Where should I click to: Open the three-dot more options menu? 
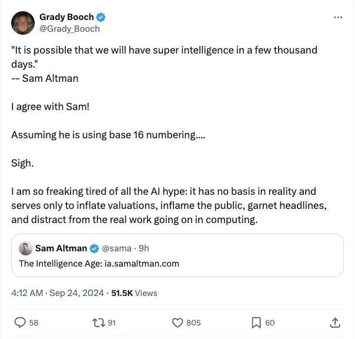click(x=337, y=18)
